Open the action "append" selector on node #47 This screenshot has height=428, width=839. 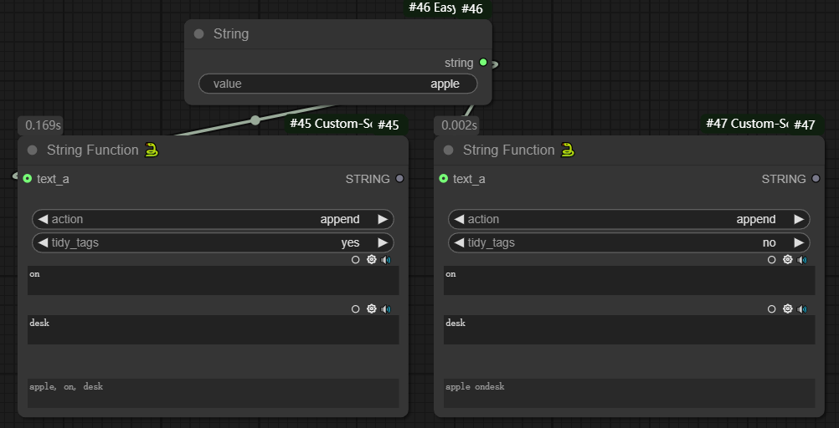pos(629,219)
